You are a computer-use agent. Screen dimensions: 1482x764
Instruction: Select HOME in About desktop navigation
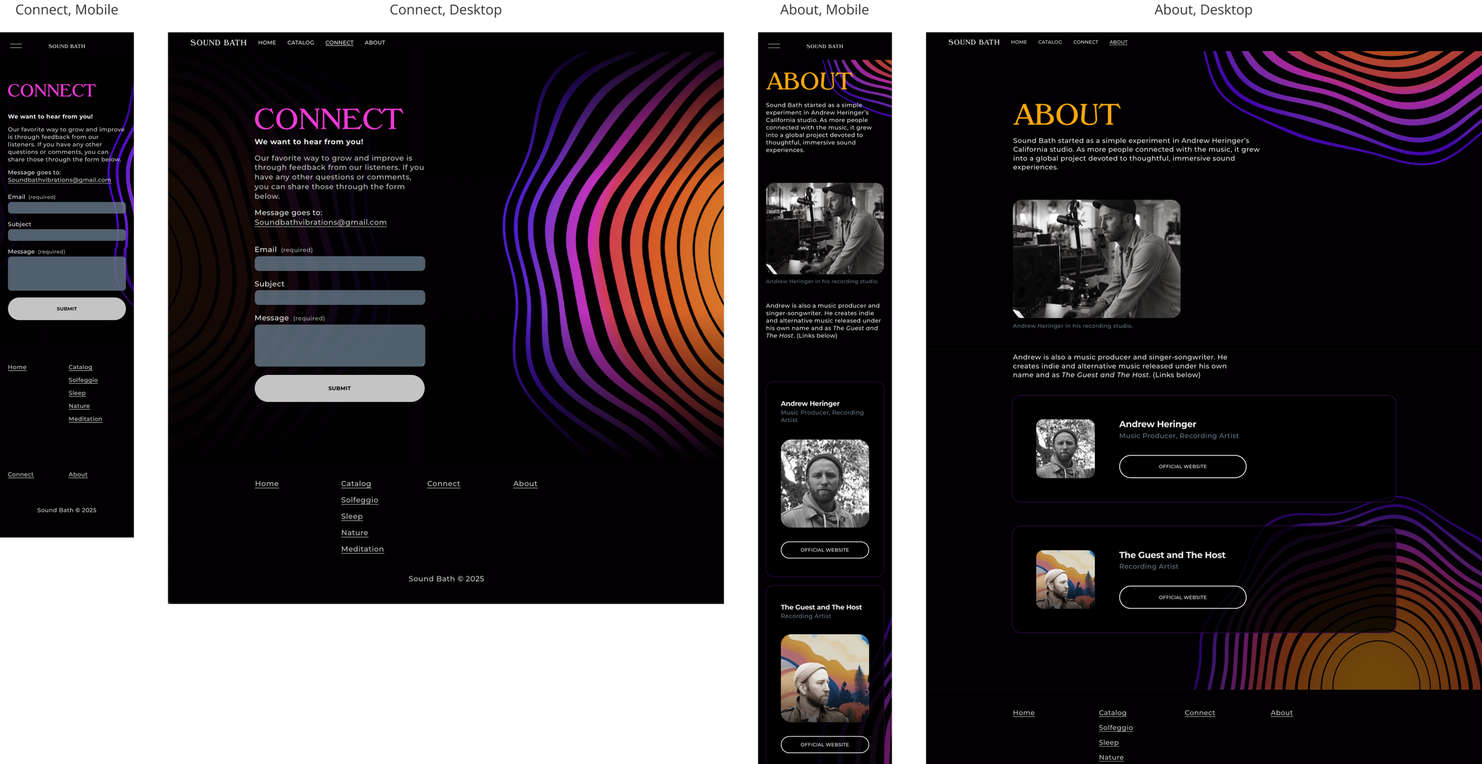coord(1018,42)
